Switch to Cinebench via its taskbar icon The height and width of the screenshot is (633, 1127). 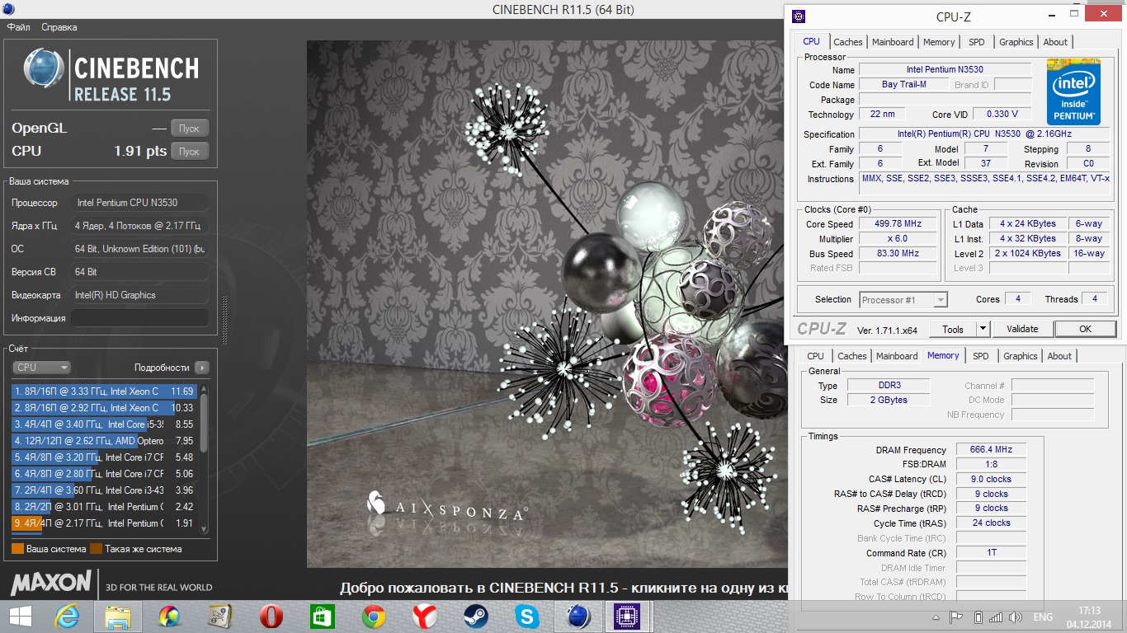578,616
